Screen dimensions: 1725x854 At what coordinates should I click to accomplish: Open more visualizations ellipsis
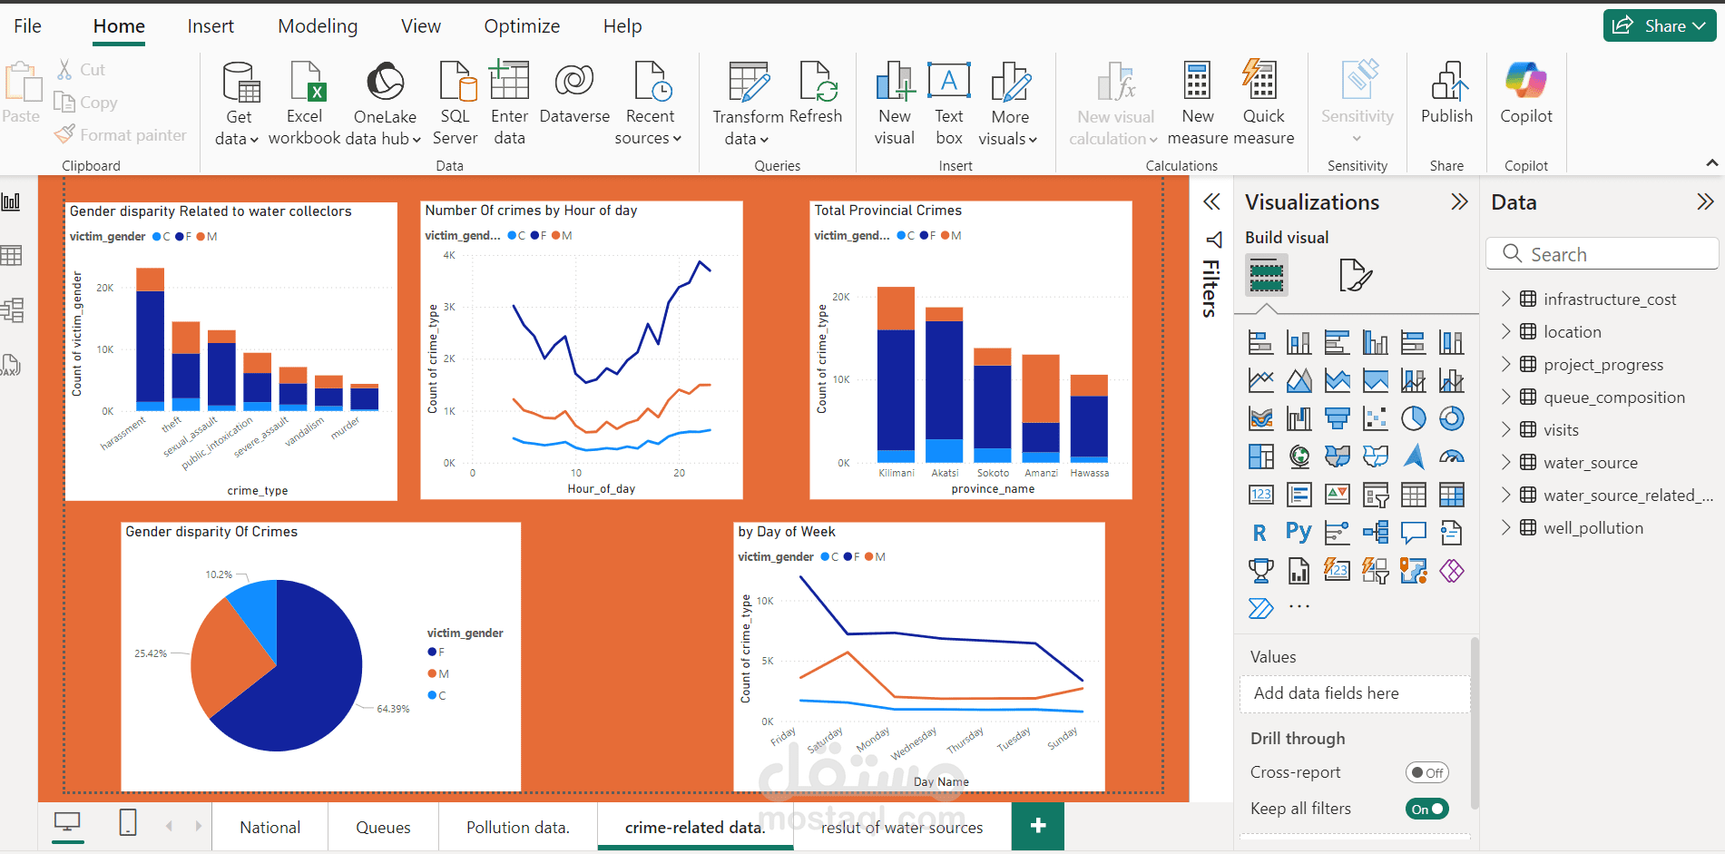coord(1299,606)
